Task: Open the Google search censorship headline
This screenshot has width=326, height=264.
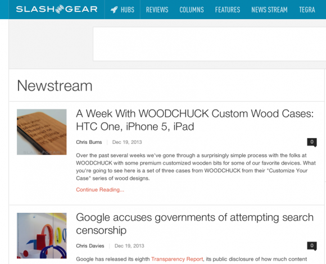Action: (x=195, y=224)
